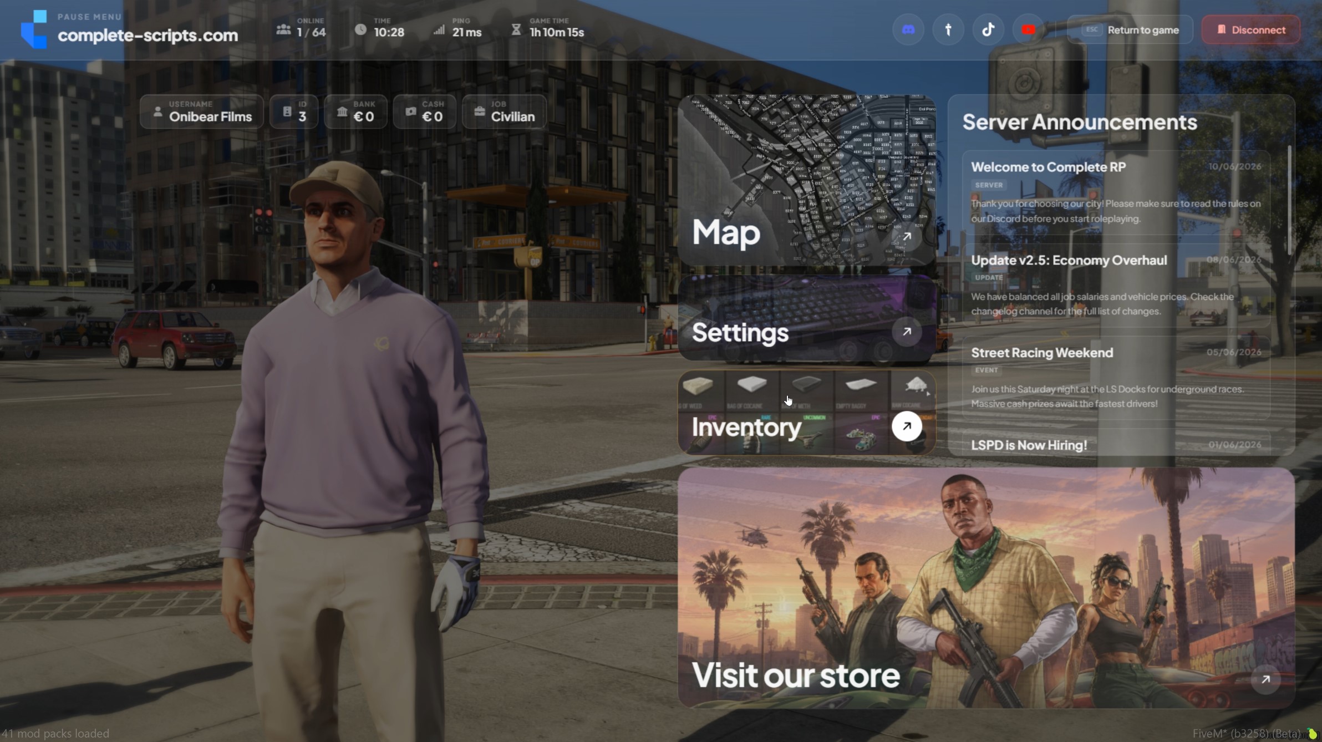The width and height of the screenshot is (1322, 742).
Task: Click the EVENT tag badge
Action: point(987,370)
